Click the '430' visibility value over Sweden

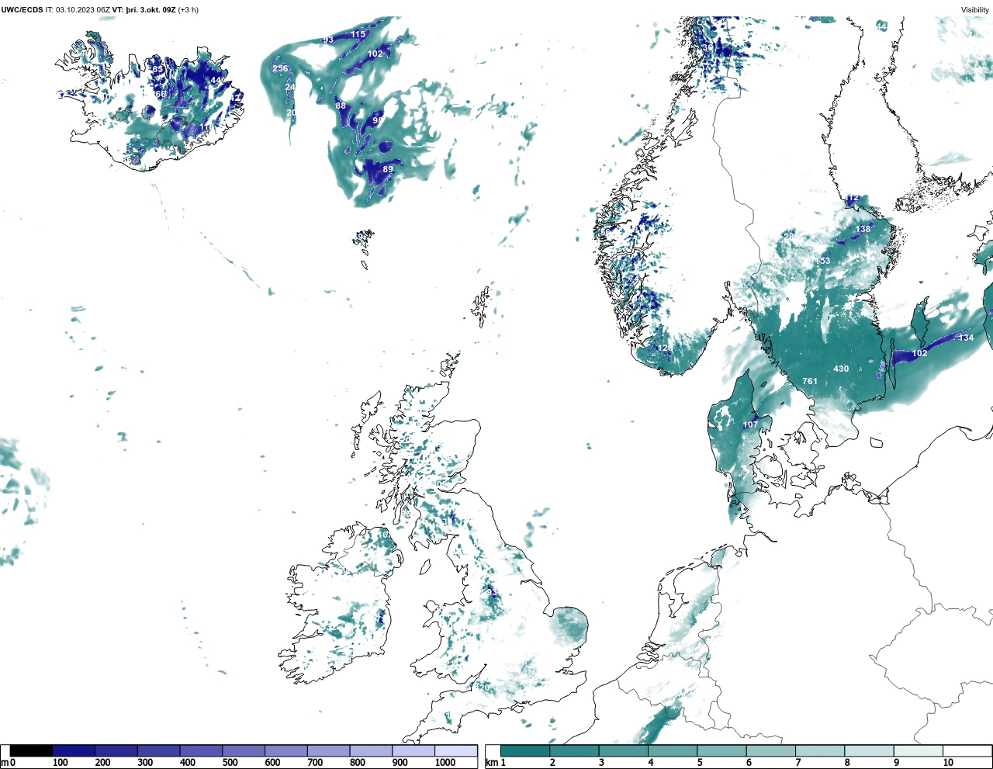tap(841, 369)
